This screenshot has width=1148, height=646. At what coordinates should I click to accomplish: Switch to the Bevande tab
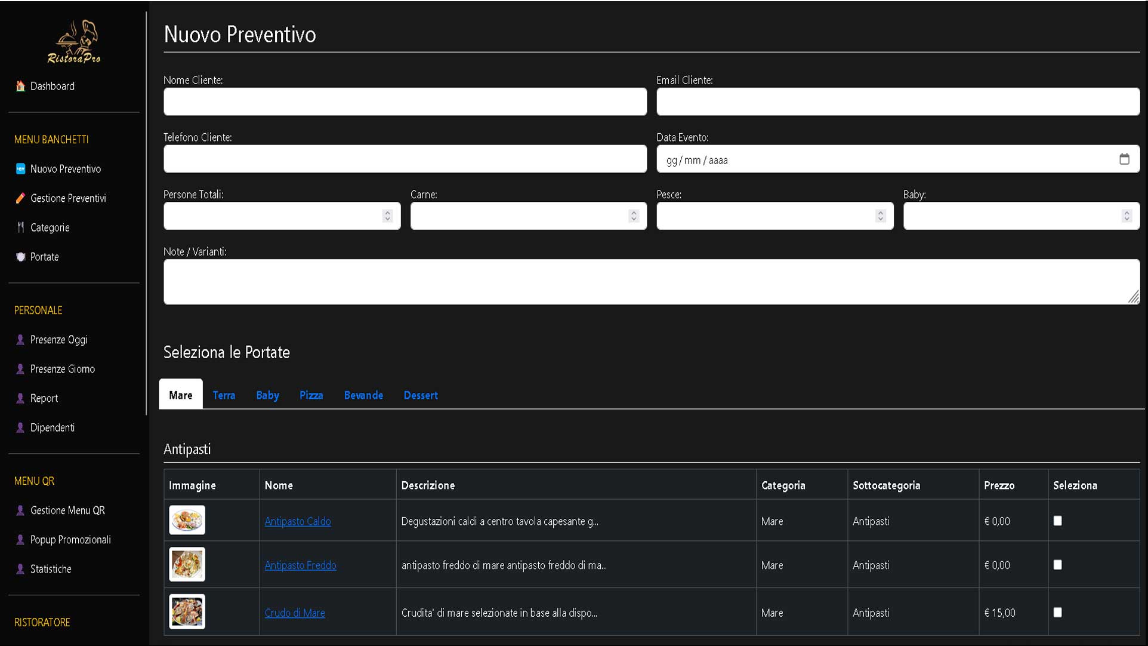coord(363,395)
